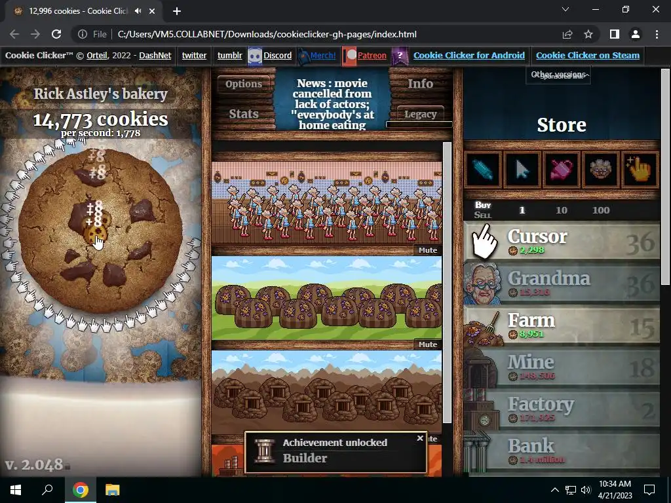Open the Merch! link
Image resolution: width=671 pixels, height=503 pixels.
[x=322, y=55]
